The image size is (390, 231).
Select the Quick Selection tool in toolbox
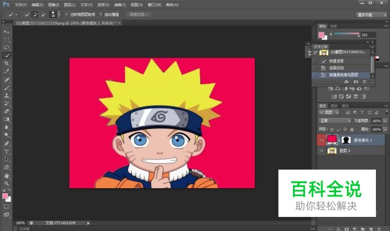[6, 55]
